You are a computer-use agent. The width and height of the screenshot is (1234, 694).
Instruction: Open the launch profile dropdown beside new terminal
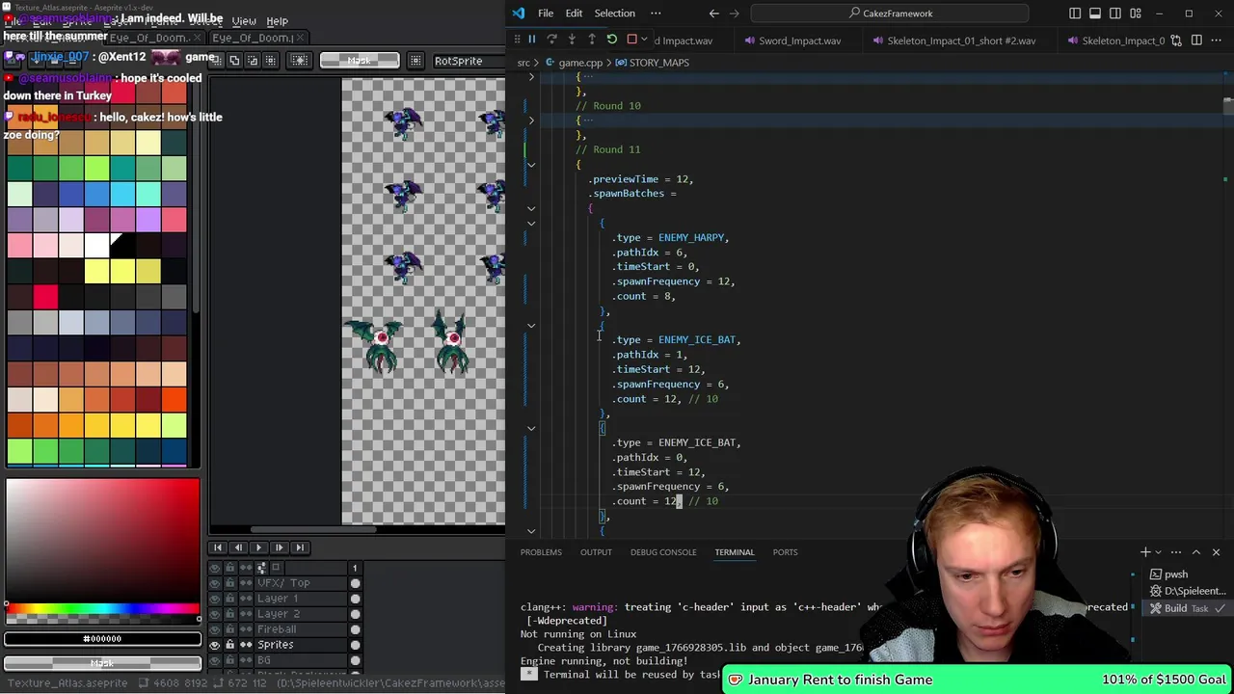point(1160,552)
